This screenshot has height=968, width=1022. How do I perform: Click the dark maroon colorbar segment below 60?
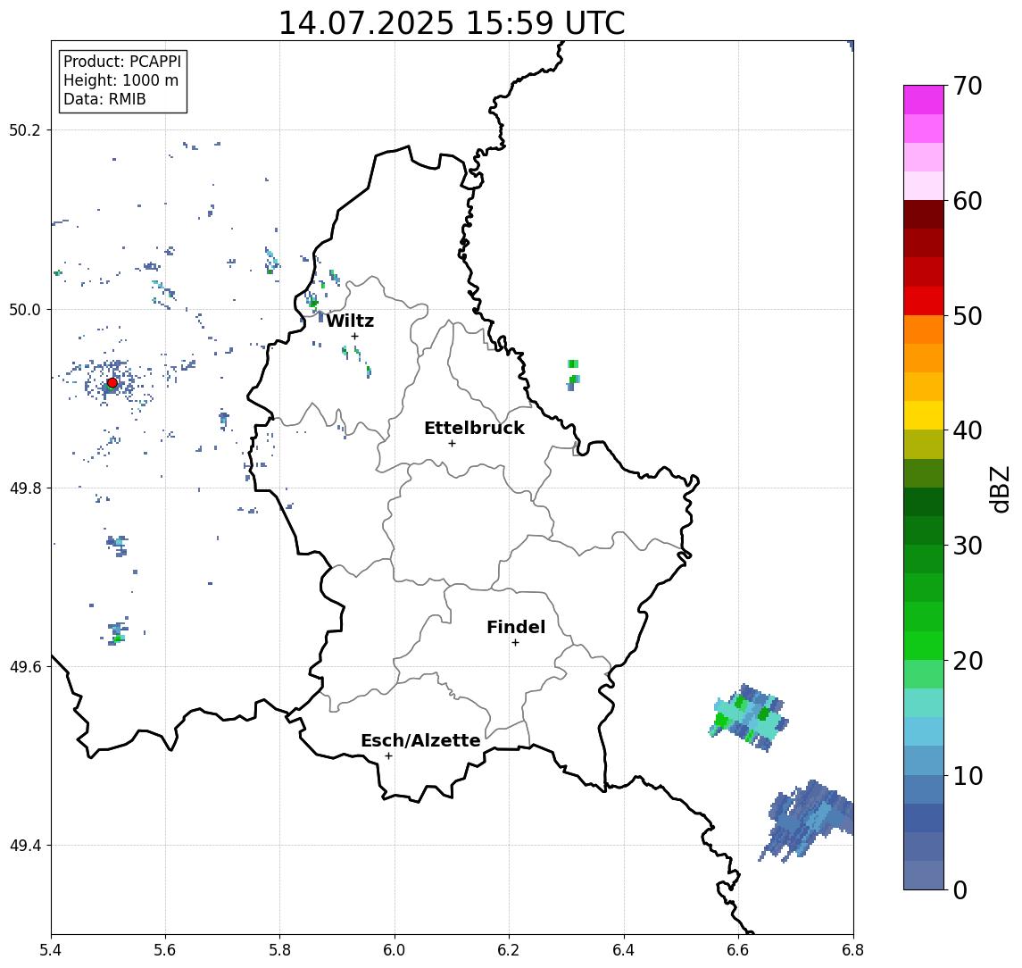pyautogui.click(x=924, y=214)
